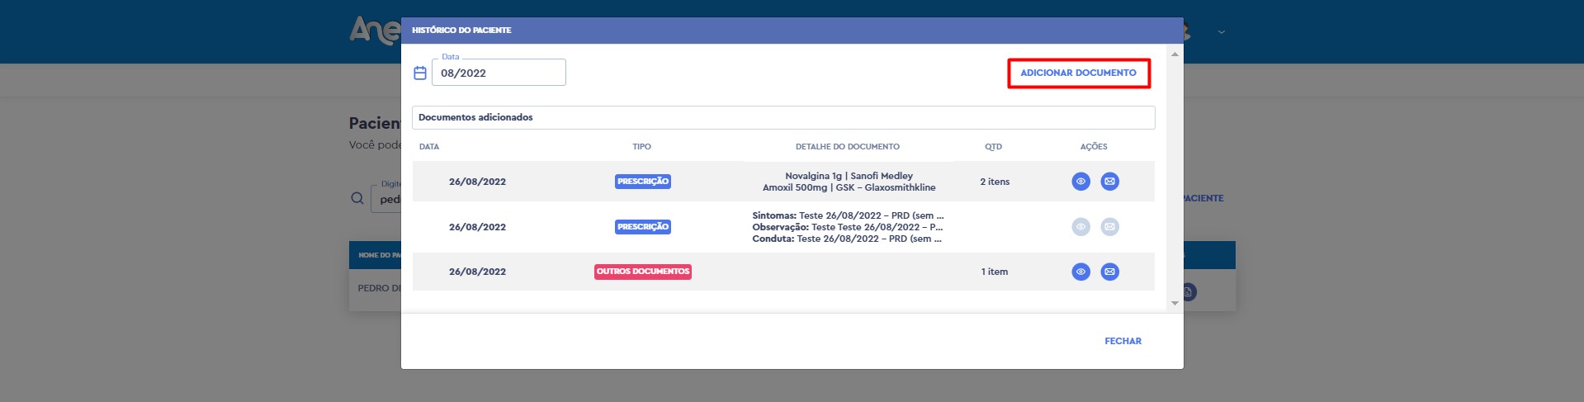Viewport: 1584px width, 402px height.
Task: Click the scrollbar up arrow in dialog
Action: [1175, 54]
